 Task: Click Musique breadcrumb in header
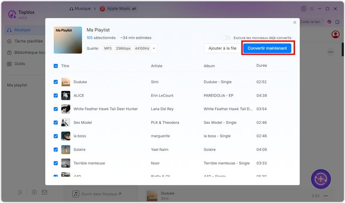(x=80, y=9)
